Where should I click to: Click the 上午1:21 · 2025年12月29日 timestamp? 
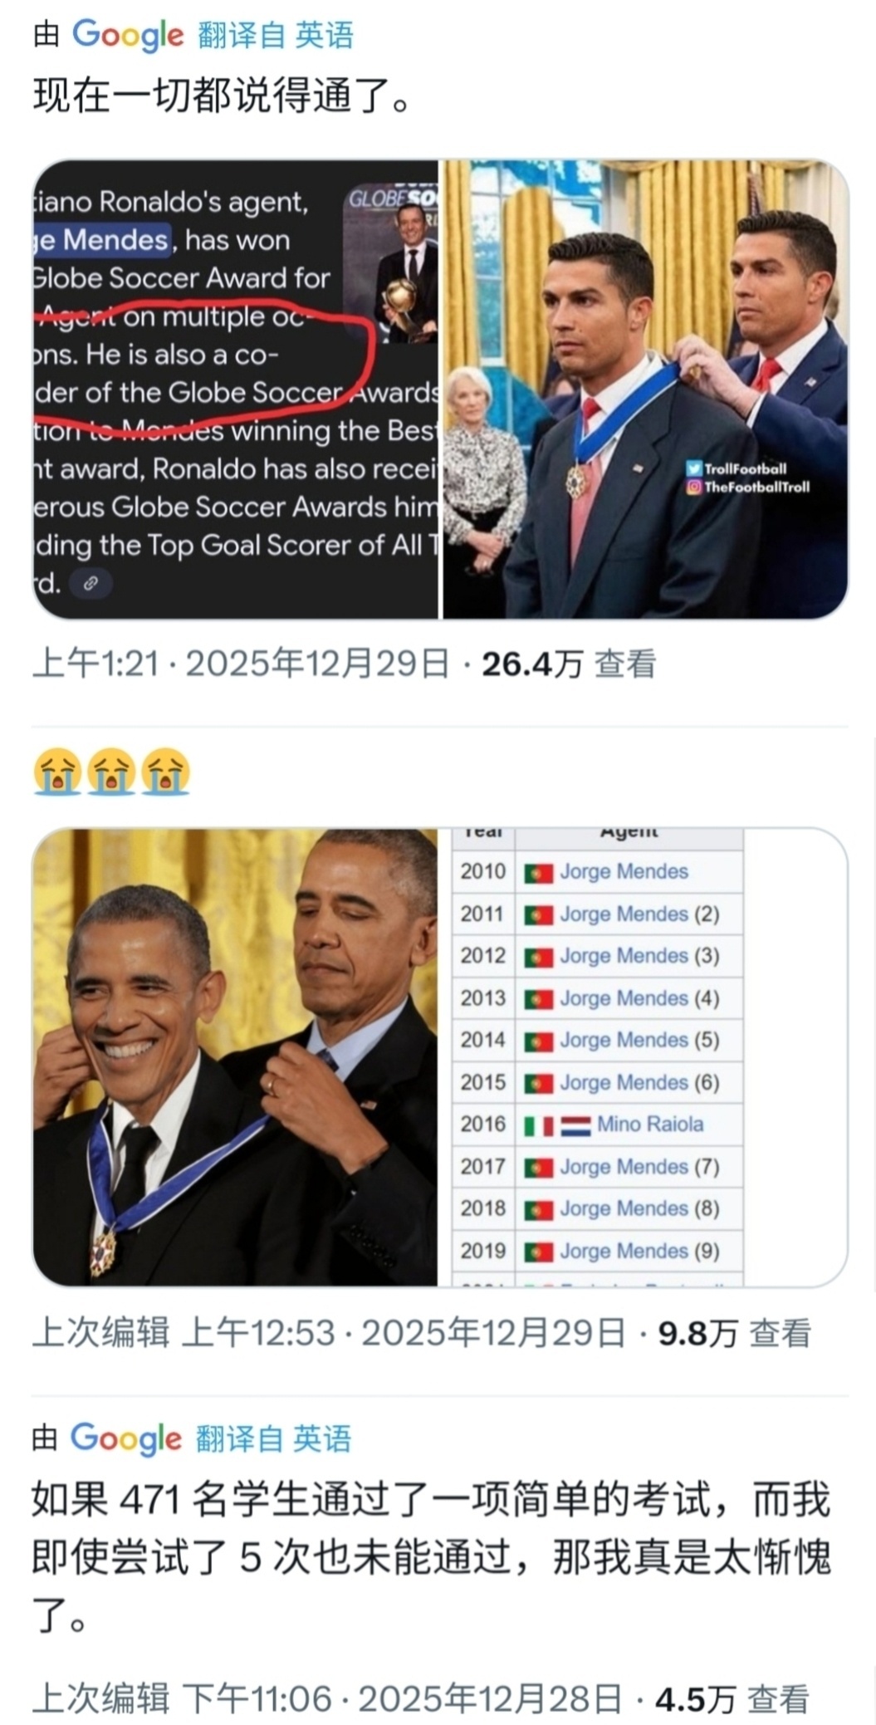[x=241, y=664]
